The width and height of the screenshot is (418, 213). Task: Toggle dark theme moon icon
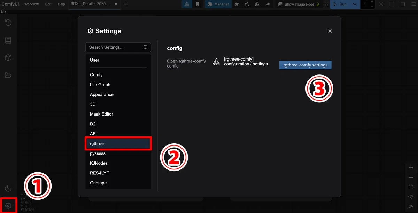(x=8, y=188)
